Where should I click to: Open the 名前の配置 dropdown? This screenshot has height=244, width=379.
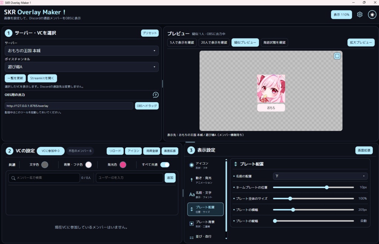click(x=320, y=176)
